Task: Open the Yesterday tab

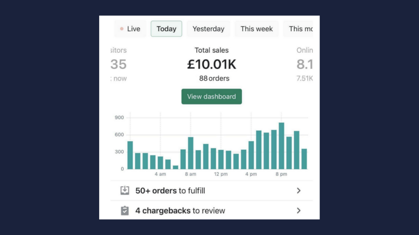Action: tap(208, 29)
